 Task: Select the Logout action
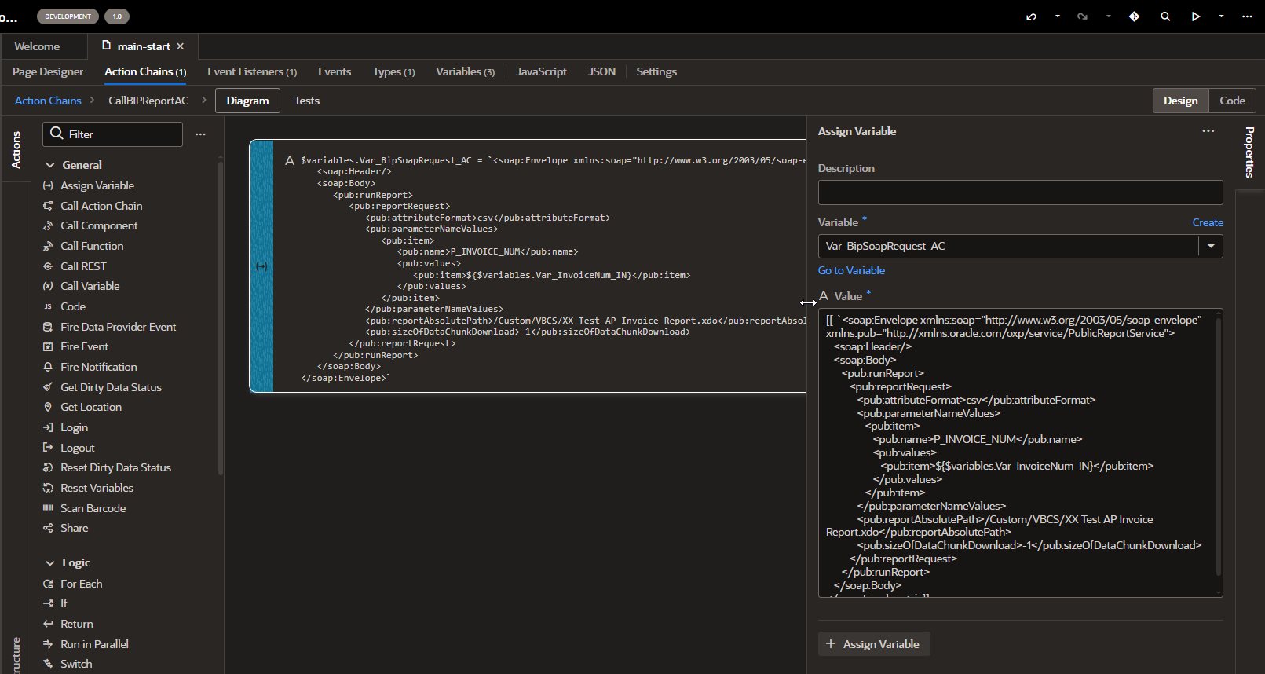coord(78,448)
